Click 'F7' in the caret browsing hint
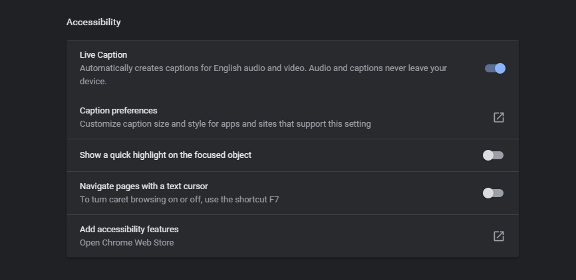 [273, 200]
